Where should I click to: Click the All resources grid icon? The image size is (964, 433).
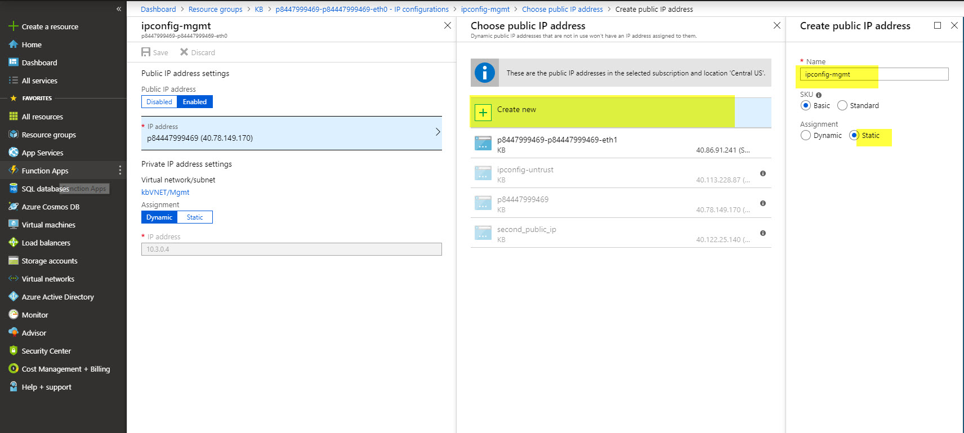point(14,117)
